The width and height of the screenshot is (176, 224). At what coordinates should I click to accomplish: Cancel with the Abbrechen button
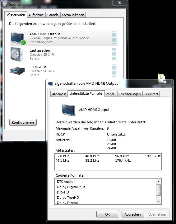[133, 214]
